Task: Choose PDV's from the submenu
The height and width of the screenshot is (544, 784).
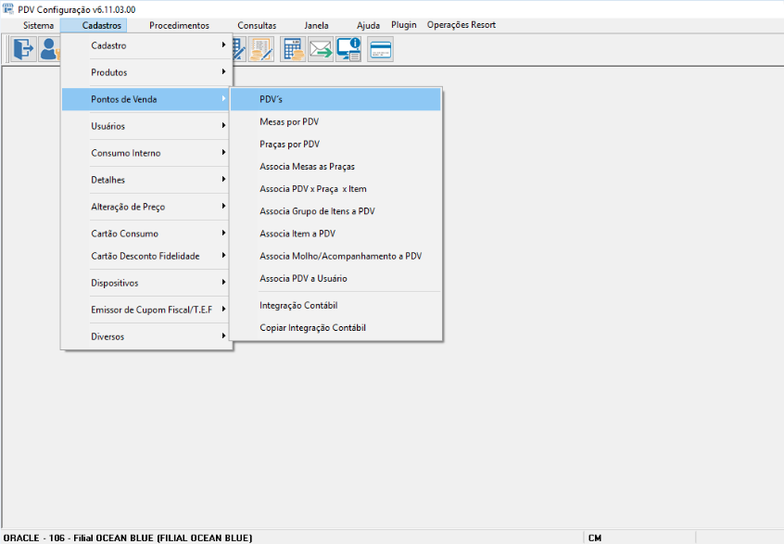Action: pos(335,99)
